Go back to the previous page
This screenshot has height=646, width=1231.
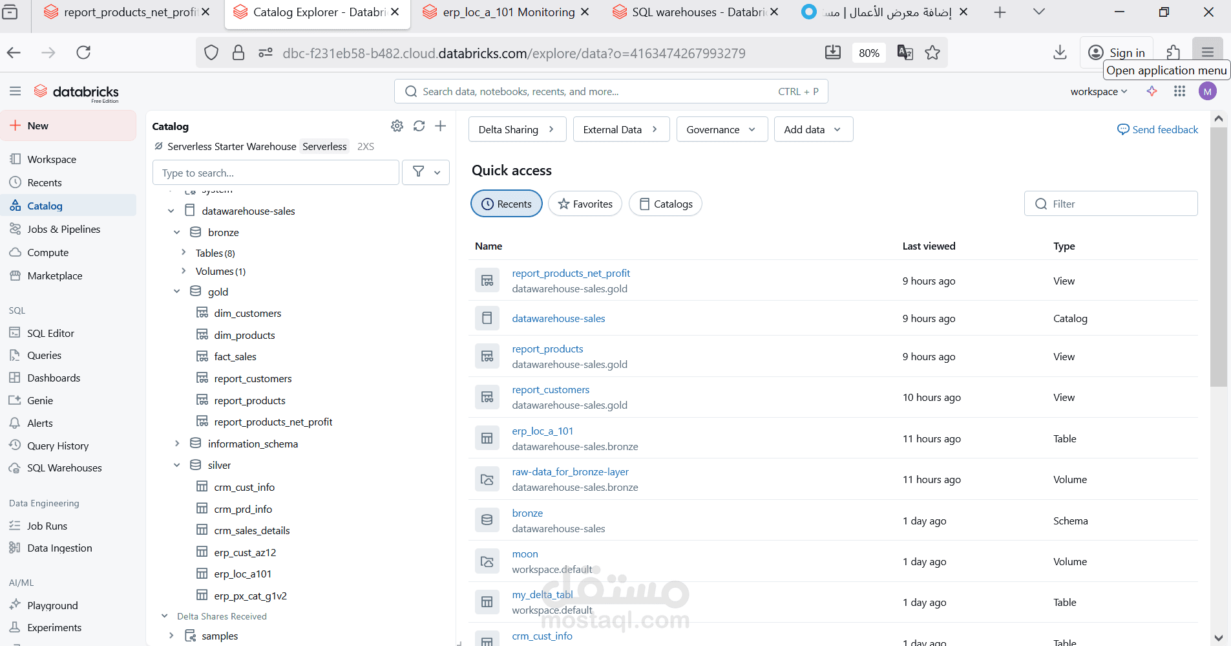click(x=14, y=52)
